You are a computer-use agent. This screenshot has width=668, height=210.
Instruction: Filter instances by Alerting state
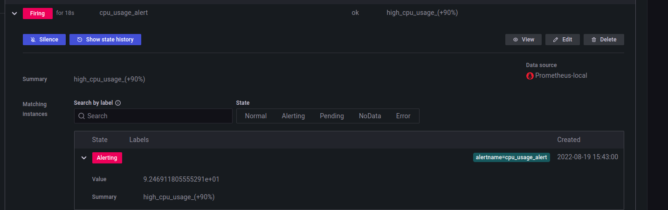coord(293,116)
